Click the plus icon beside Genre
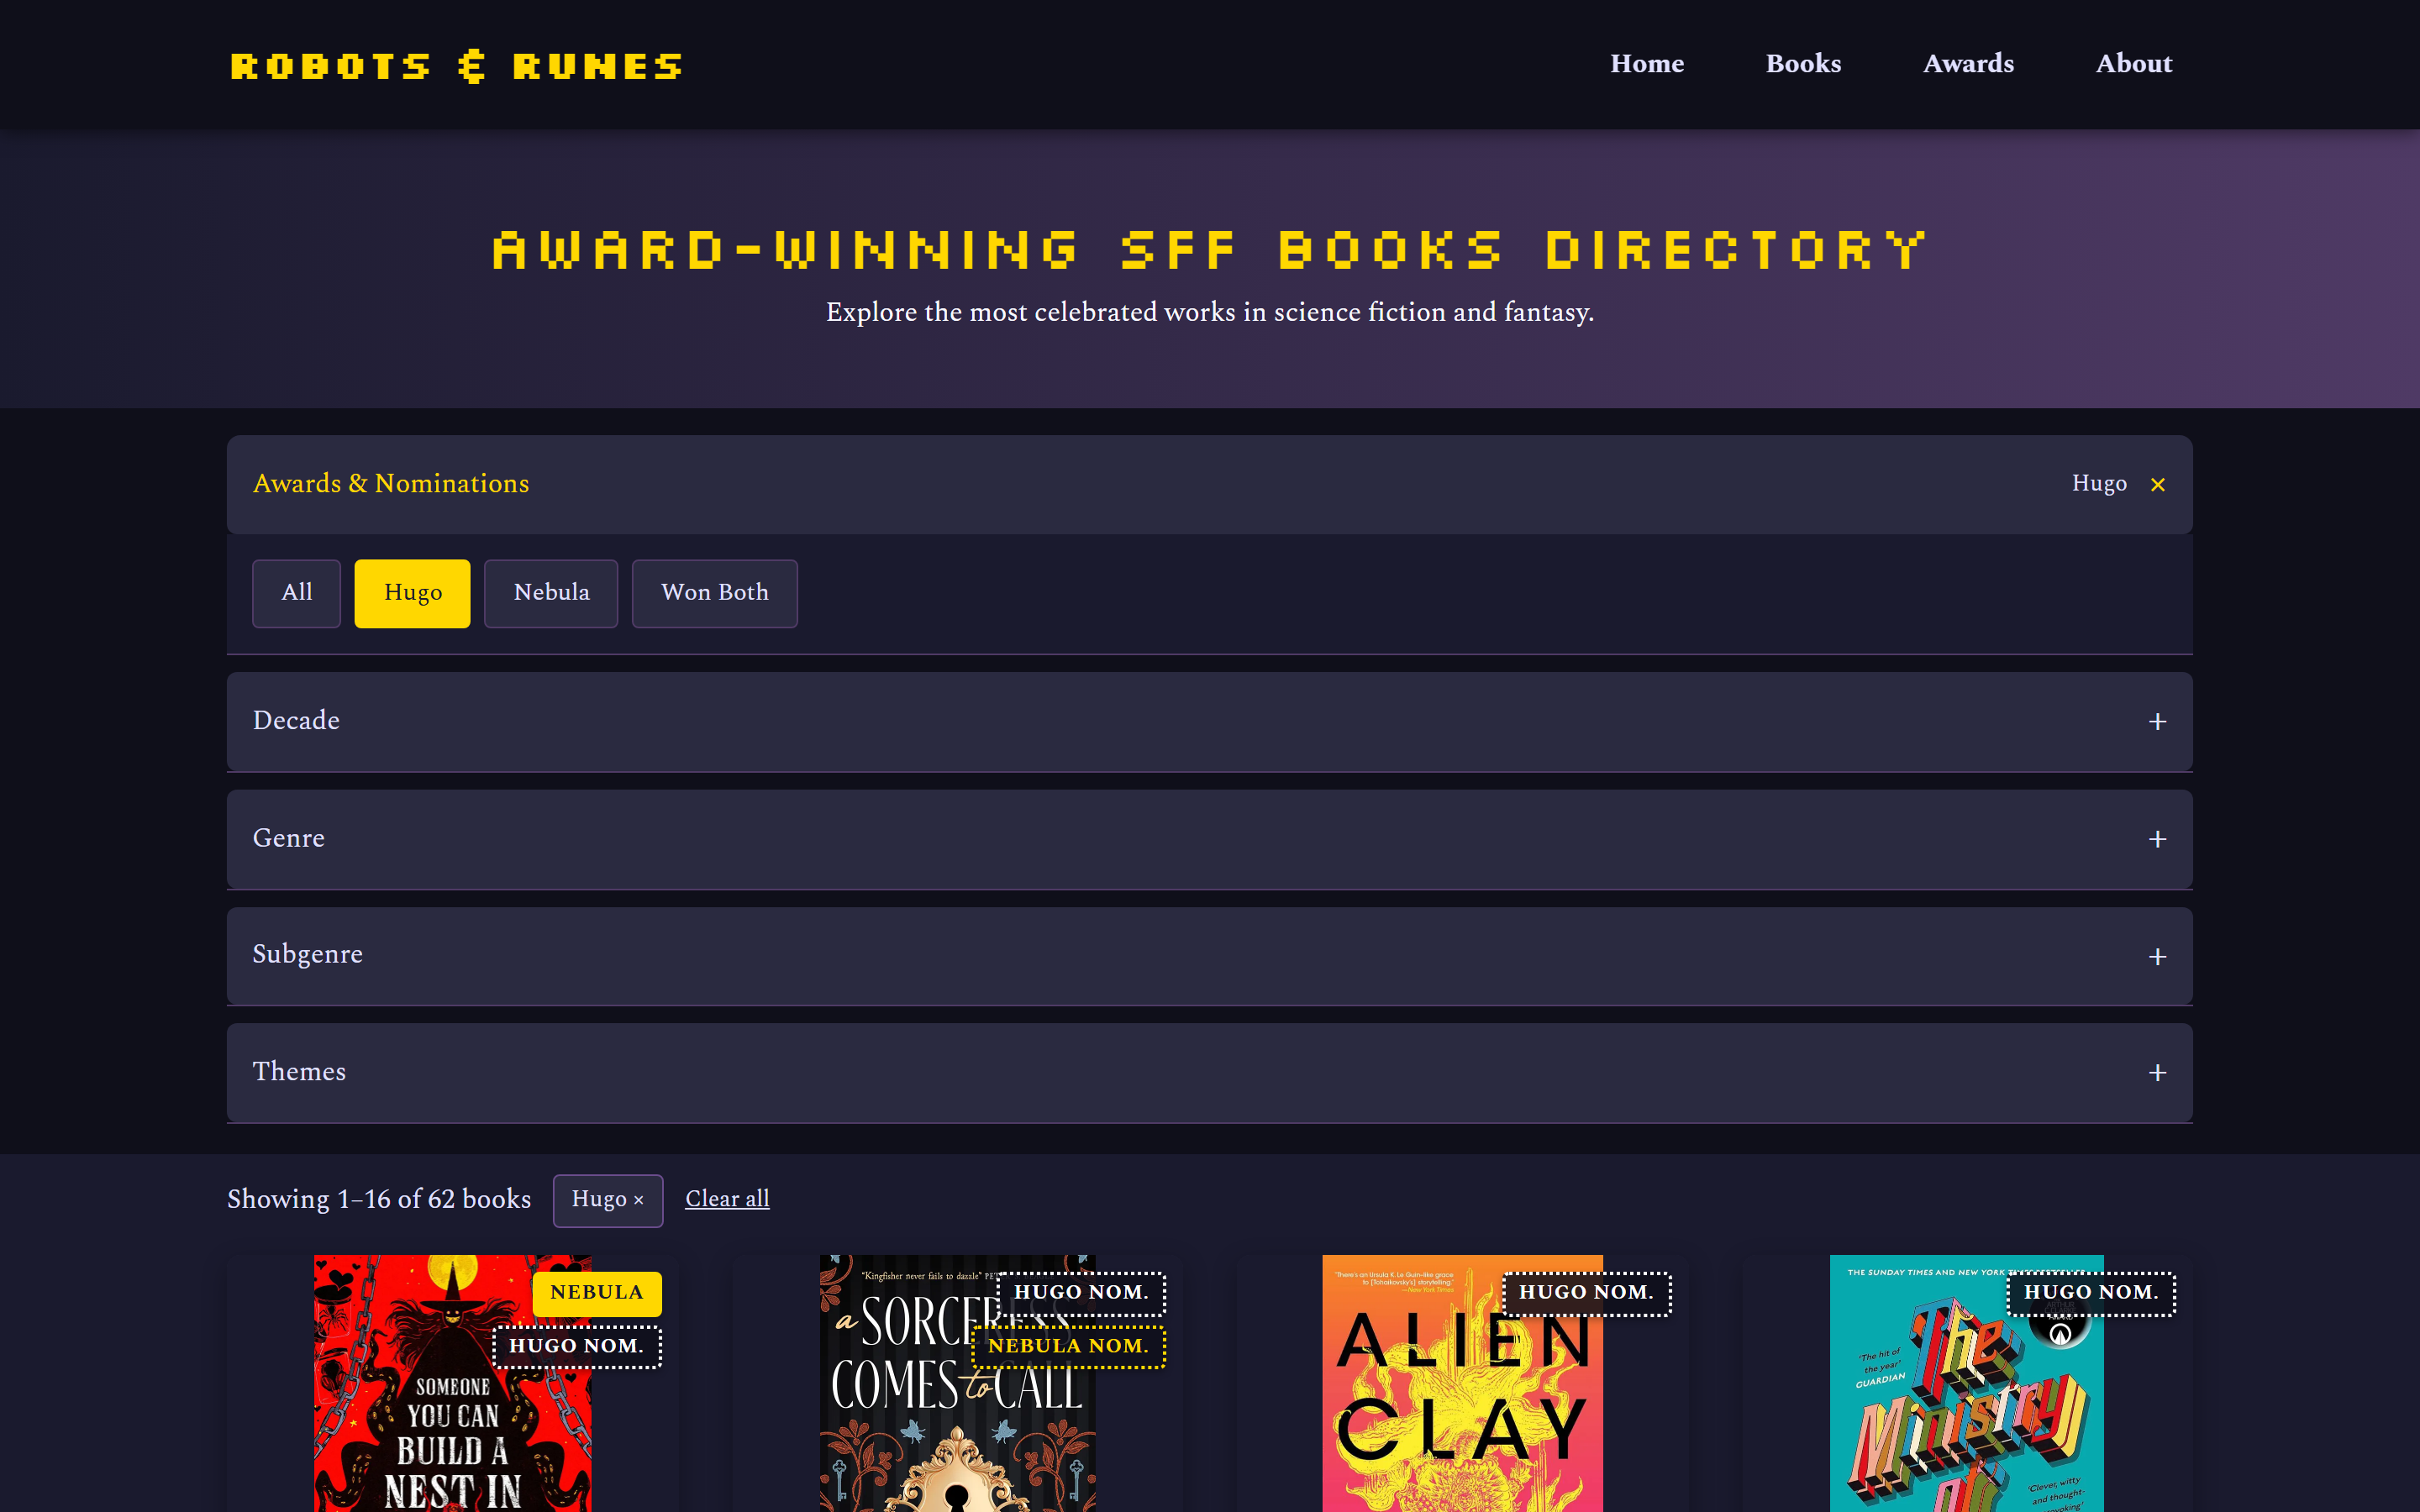The width and height of the screenshot is (2420, 1512). [2158, 840]
